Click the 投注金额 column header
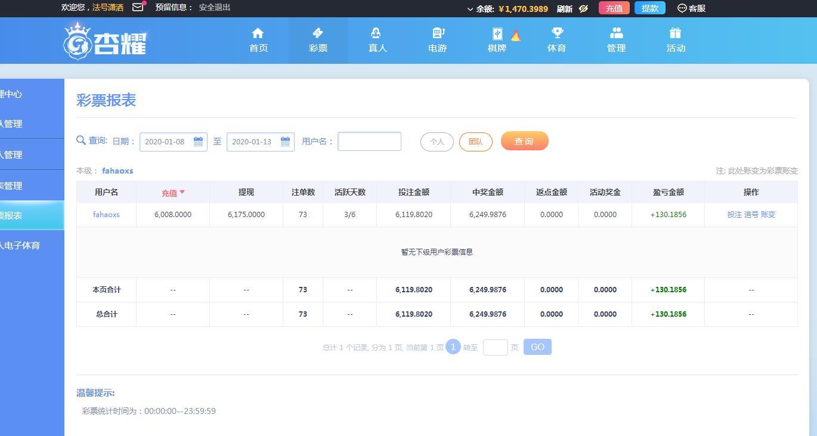This screenshot has height=436, width=817. click(414, 192)
